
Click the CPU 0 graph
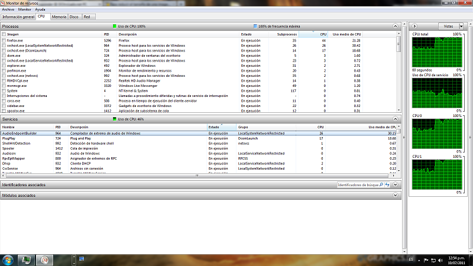[x=437, y=134]
